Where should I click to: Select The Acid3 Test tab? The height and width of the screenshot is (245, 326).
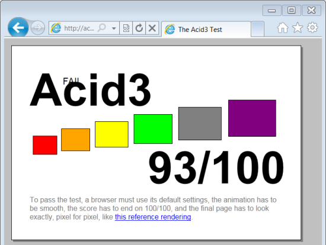[x=206, y=29]
